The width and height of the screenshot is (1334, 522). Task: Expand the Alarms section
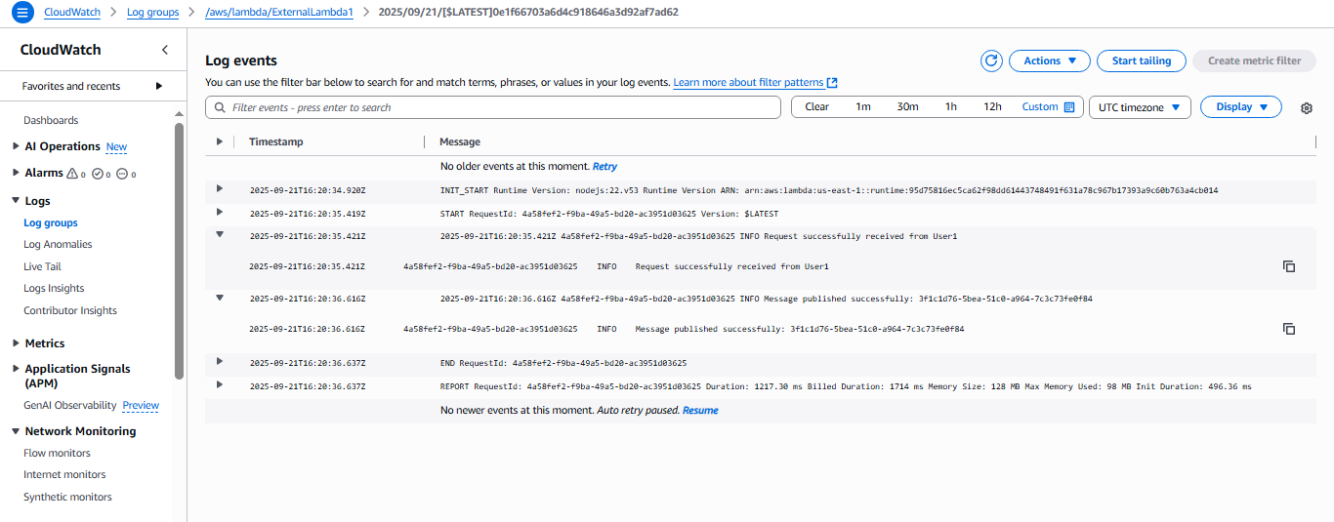(16, 173)
